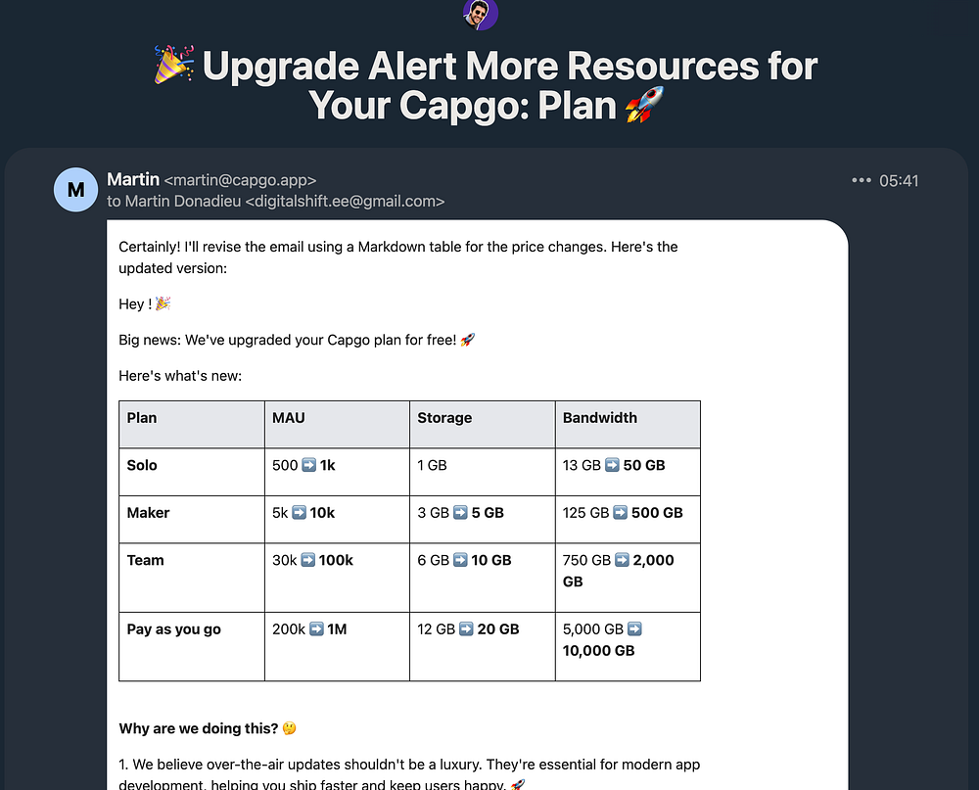Click the Why are we doing this heading
Screen dimensions: 979x790
(199, 728)
